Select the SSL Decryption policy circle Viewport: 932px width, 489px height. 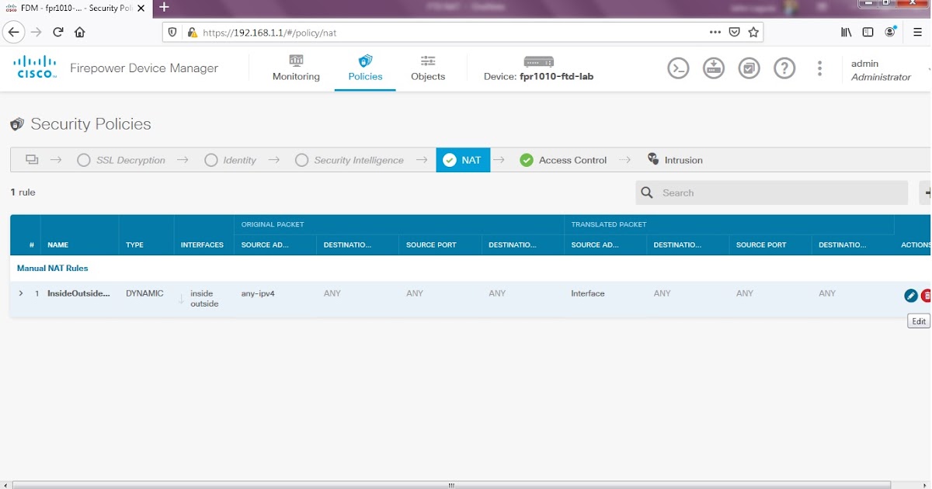coord(84,160)
